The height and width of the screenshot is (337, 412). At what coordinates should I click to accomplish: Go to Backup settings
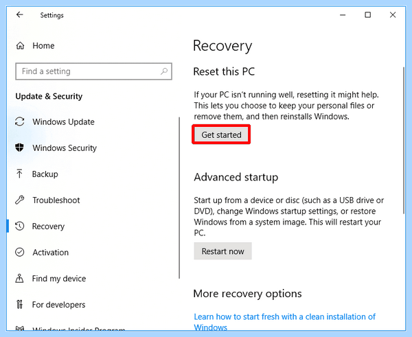pyautogui.click(x=45, y=174)
